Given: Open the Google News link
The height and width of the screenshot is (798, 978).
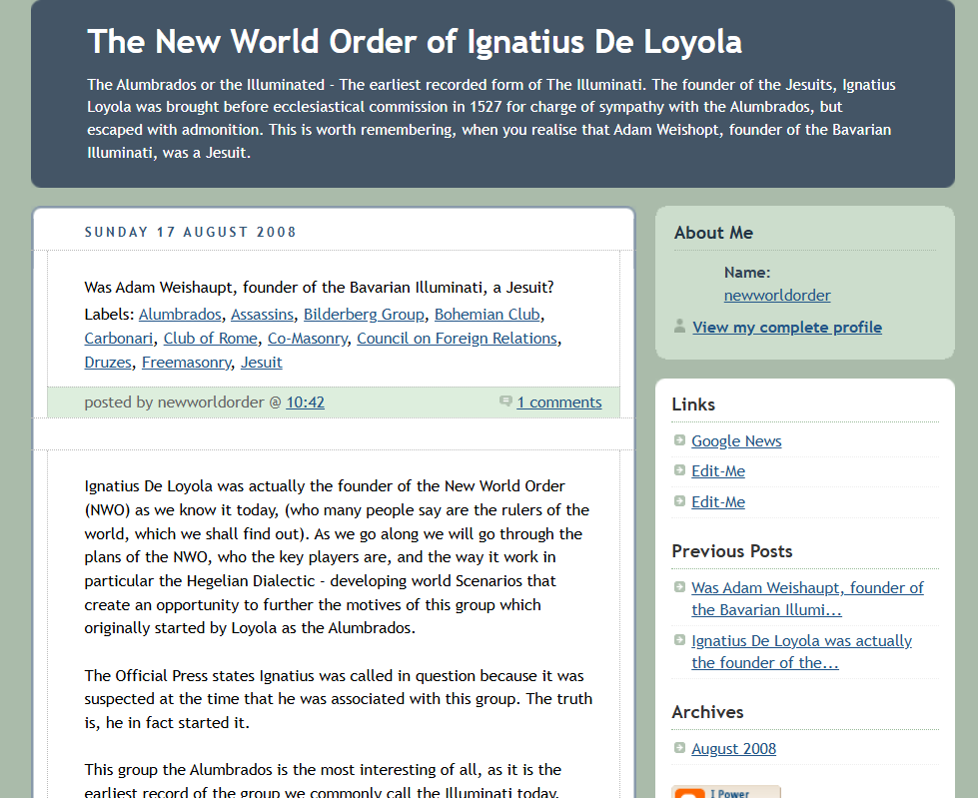Looking at the screenshot, I should click(x=736, y=441).
